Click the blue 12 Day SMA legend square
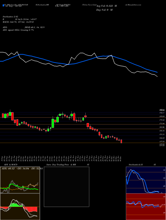This screenshot has width=166, height=220. point(3,6)
